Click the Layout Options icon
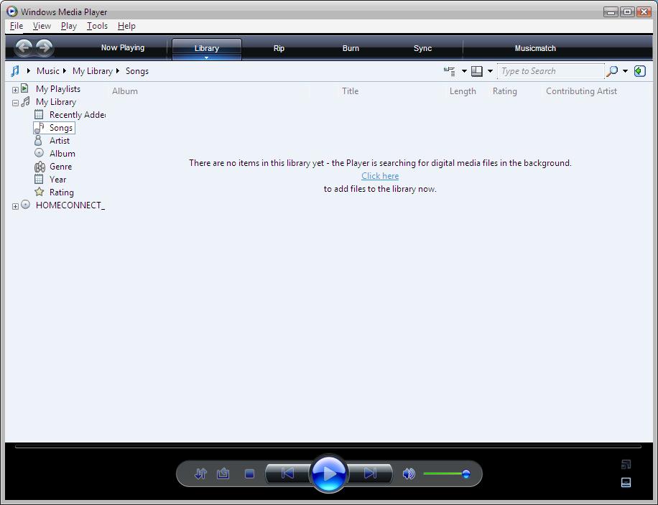 477,71
